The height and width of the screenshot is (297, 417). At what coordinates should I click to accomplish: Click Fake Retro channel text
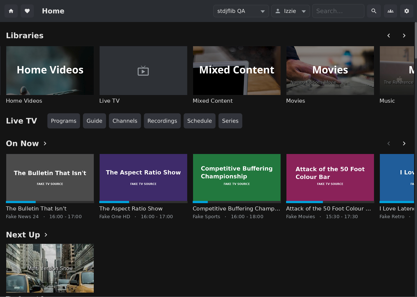392,217
